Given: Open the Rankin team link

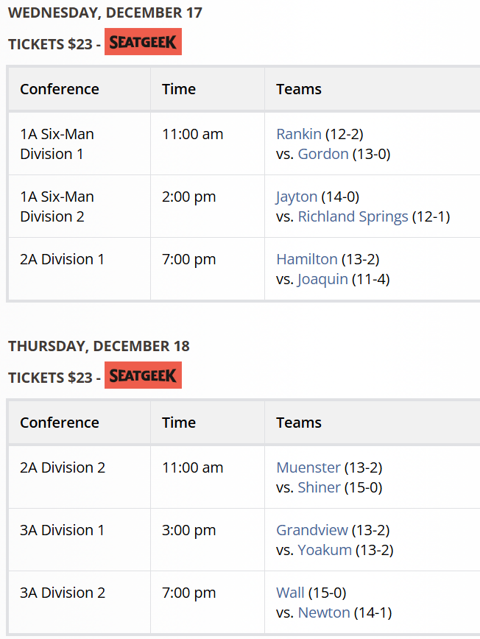Looking at the screenshot, I should pos(299,134).
